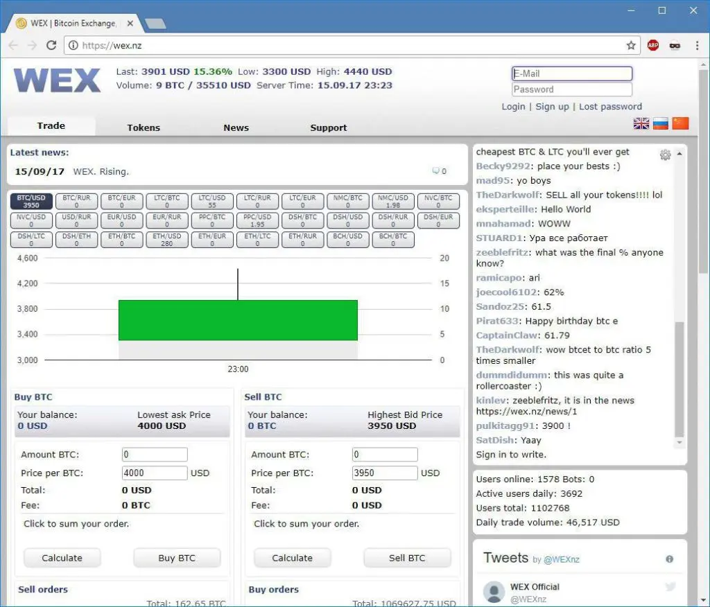Open chat settings gear icon
Viewport: 710px width, 607px height.
click(x=665, y=155)
